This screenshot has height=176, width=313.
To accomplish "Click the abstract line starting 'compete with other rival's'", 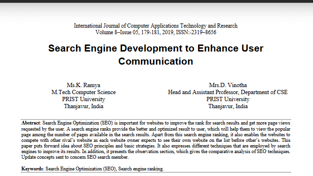I will 156,140.
